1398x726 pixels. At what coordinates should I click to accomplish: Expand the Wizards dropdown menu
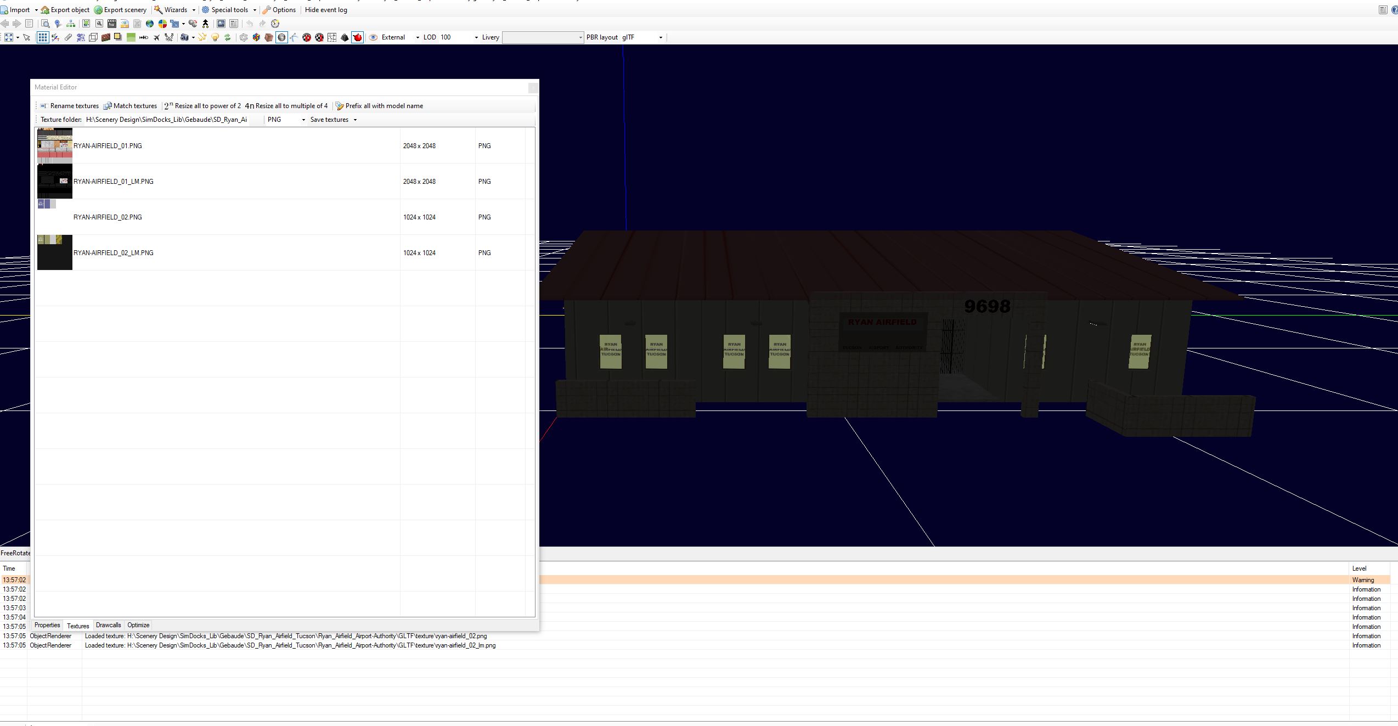(x=194, y=10)
